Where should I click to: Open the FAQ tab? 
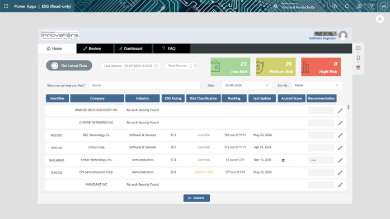coord(172,49)
